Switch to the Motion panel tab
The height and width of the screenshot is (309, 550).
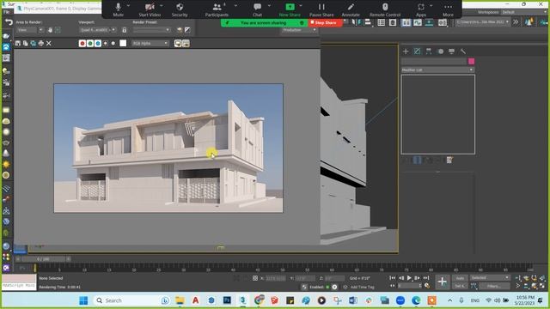point(441,51)
